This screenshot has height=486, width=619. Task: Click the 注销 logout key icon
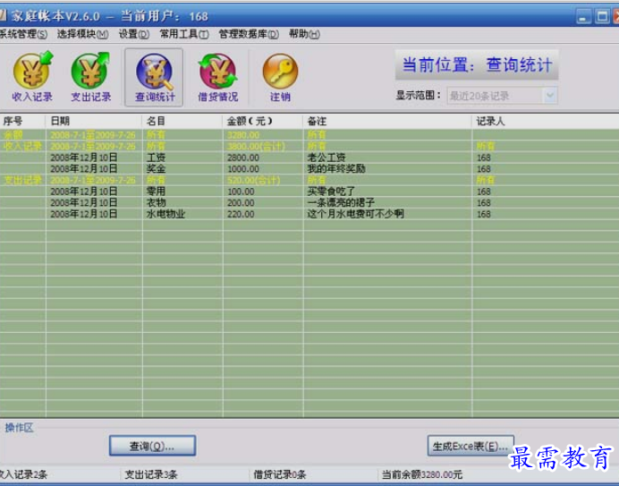coord(280,77)
